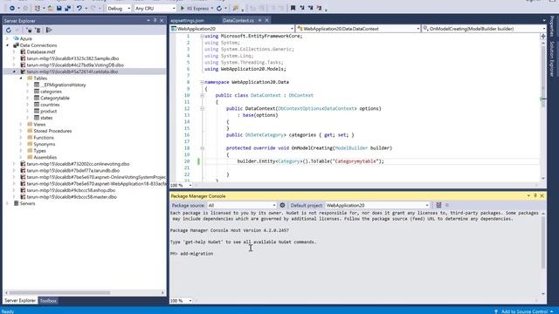Click Connect to Server icon in Server Explorer
The image size is (559, 314).
click(x=38, y=31)
